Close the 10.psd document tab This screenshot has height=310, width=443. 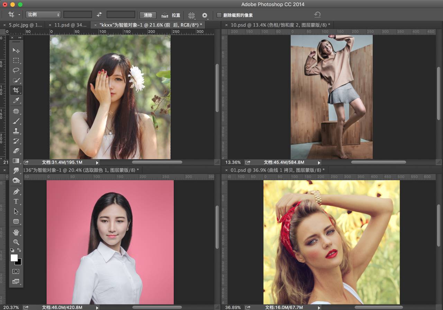[x=226, y=25]
